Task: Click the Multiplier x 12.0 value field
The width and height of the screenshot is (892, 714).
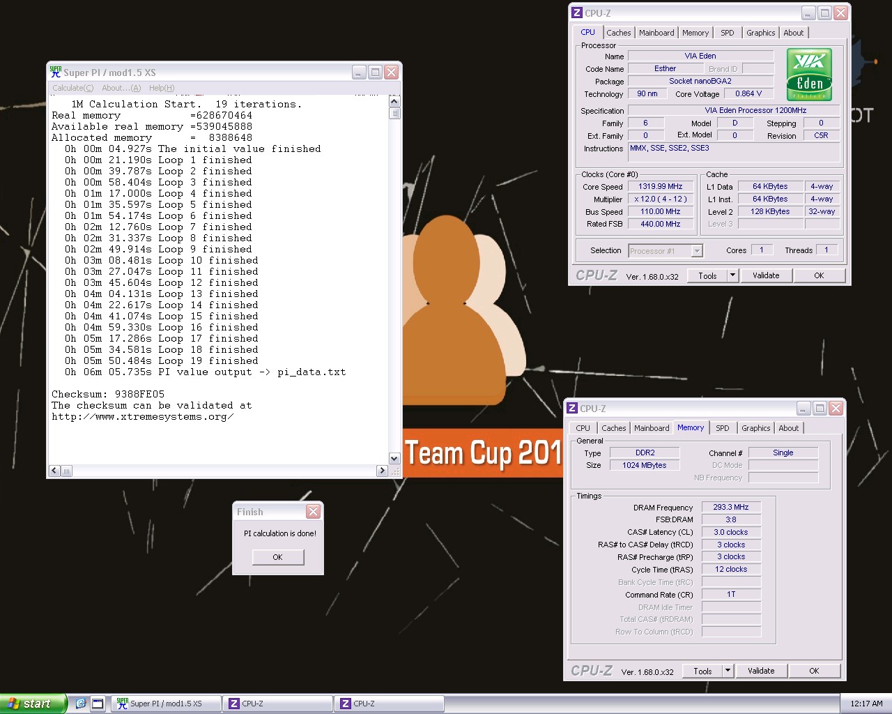Action: click(x=661, y=199)
